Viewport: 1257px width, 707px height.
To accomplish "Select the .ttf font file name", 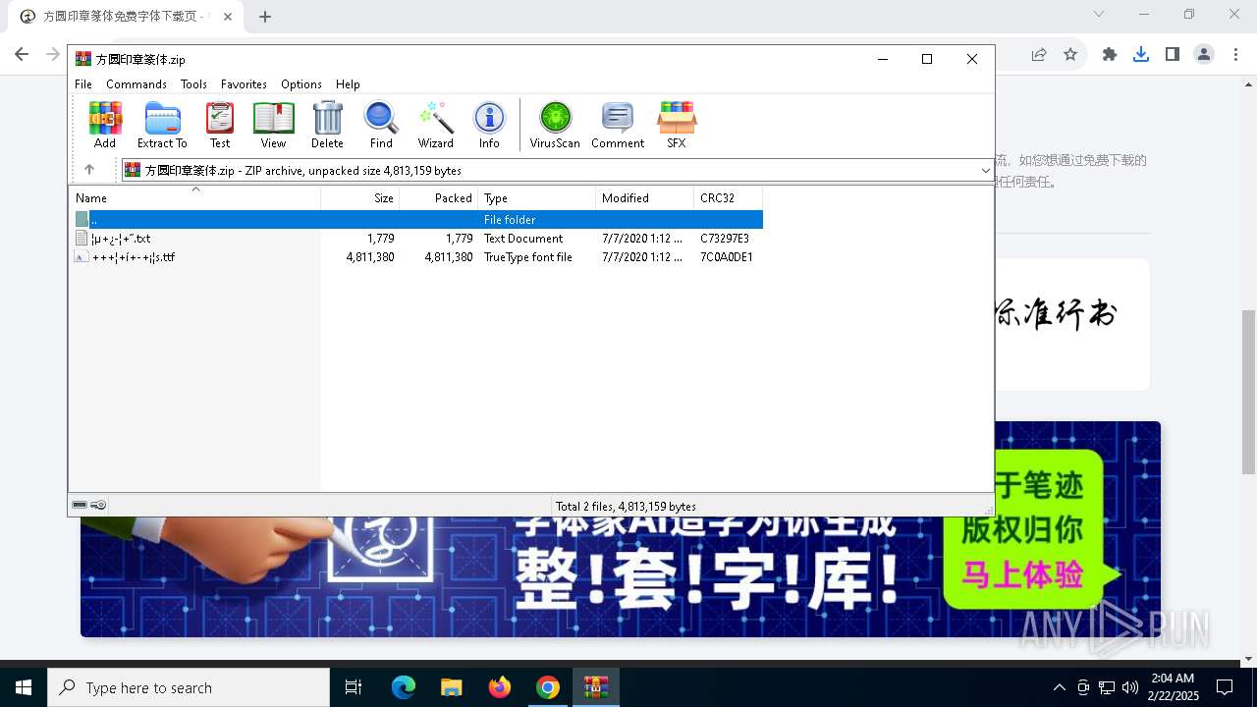I will tap(134, 257).
